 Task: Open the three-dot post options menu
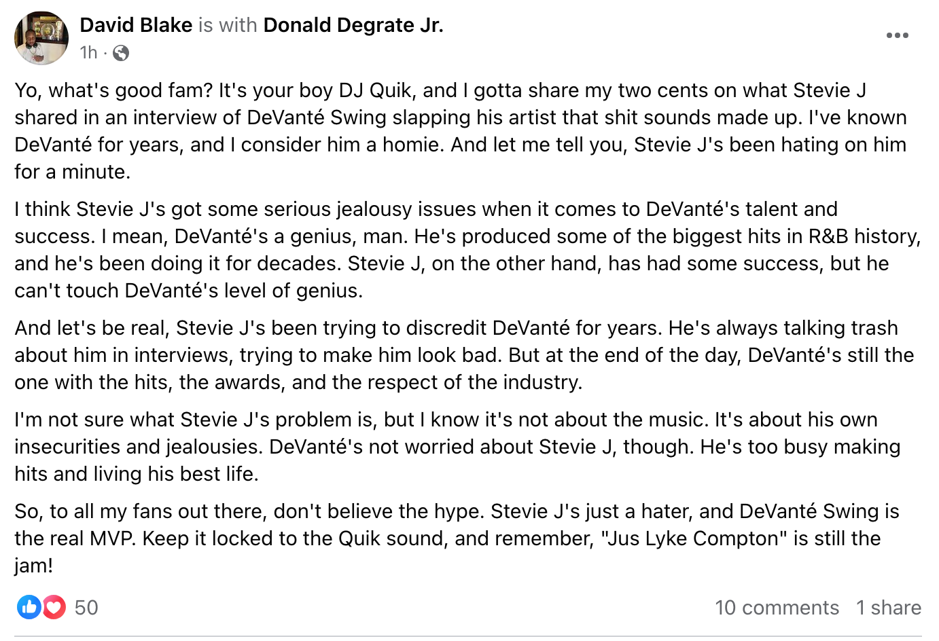[x=897, y=35]
